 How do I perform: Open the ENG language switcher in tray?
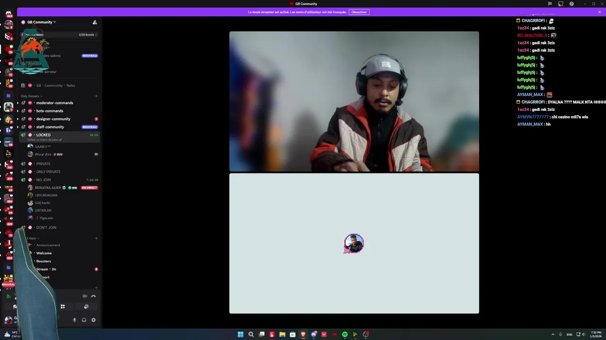click(x=570, y=334)
